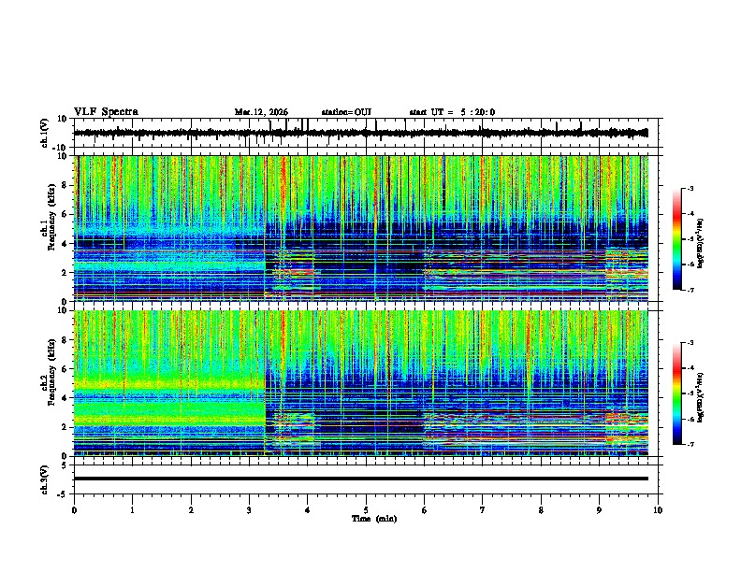Click the ch.3 flat voltage trace panel
This screenshot has width=741, height=572.
coord(368,479)
